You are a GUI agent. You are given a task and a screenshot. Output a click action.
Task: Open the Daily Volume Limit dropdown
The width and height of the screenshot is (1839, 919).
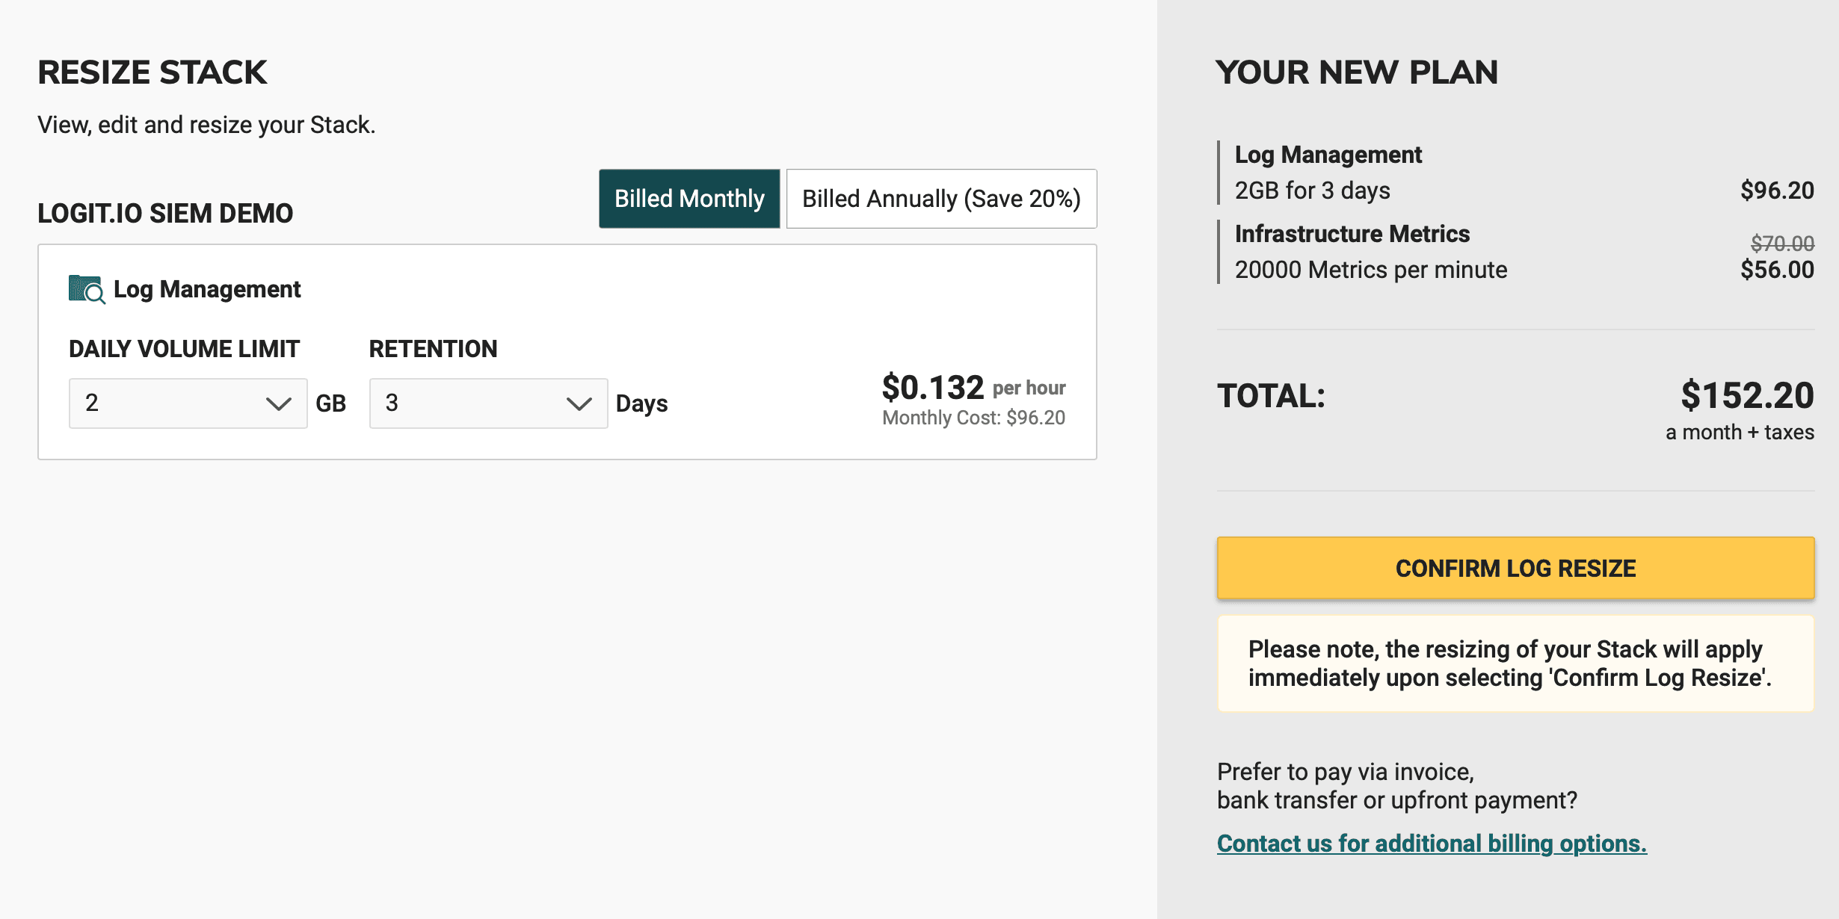[x=188, y=403]
